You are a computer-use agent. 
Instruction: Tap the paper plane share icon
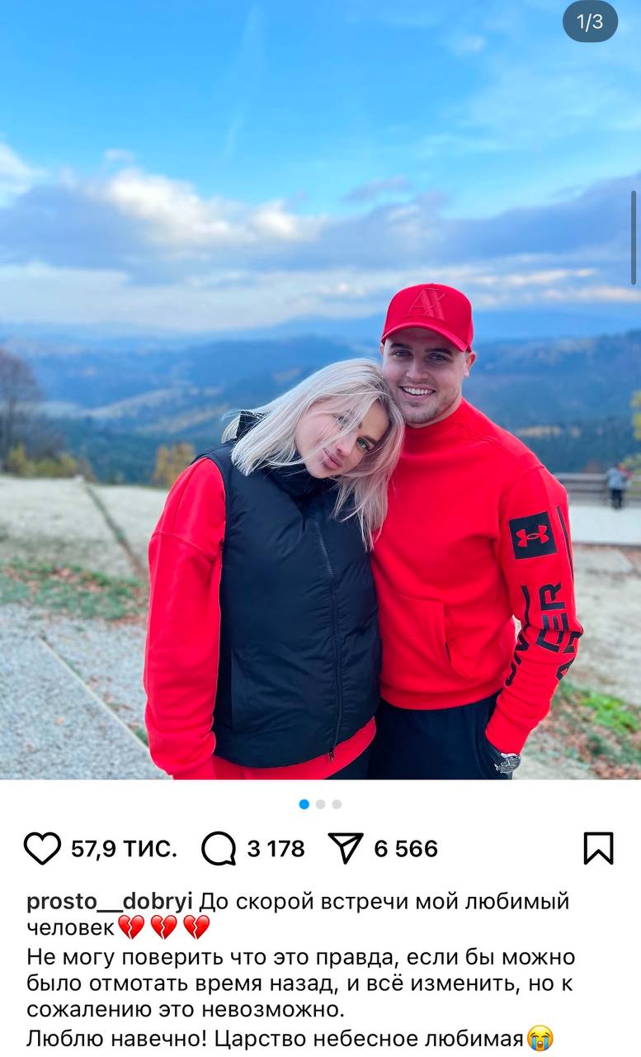pos(346,848)
